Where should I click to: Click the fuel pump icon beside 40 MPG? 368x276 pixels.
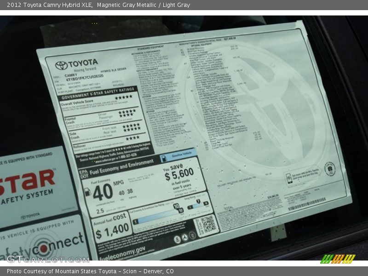tap(88, 192)
